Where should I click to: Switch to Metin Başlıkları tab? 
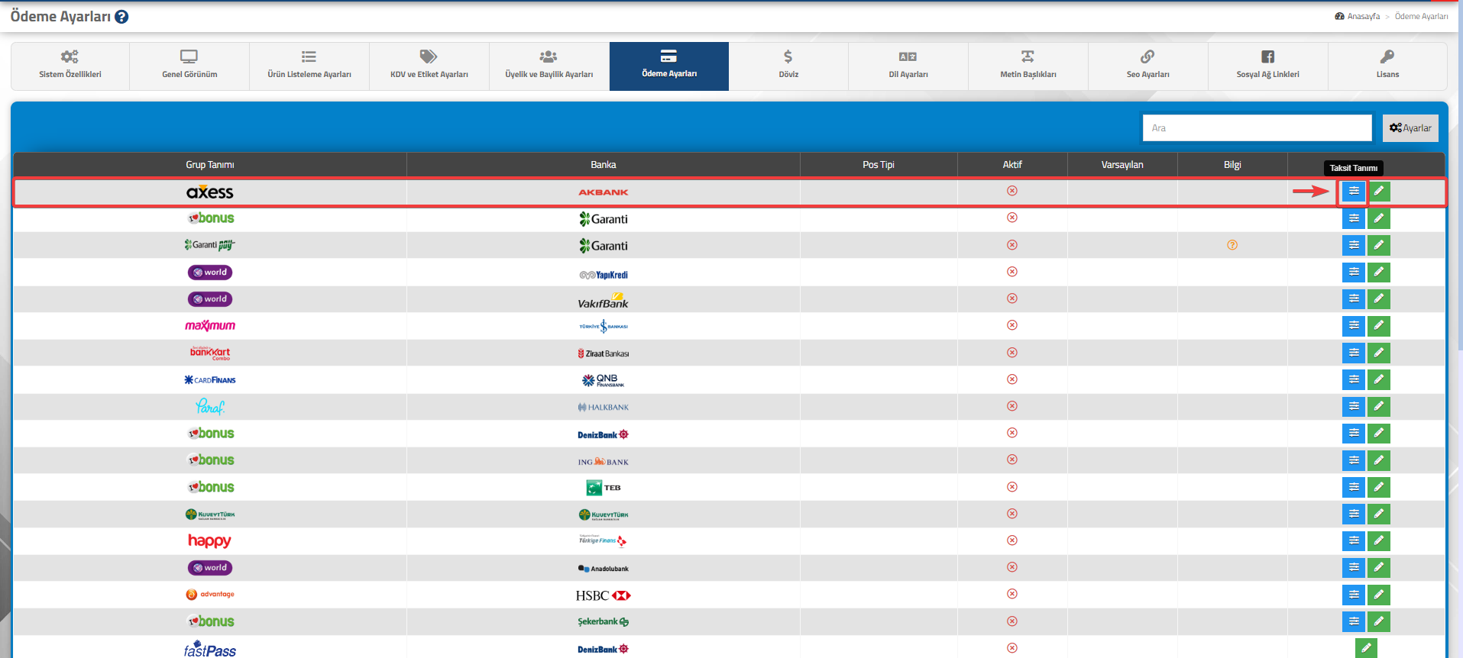[x=1028, y=66]
